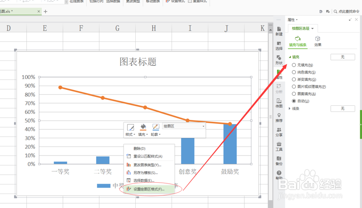The height and width of the screenshot is (208, 362).
Task: Collapse the 填充 (Fill) section
Action: 290,57
